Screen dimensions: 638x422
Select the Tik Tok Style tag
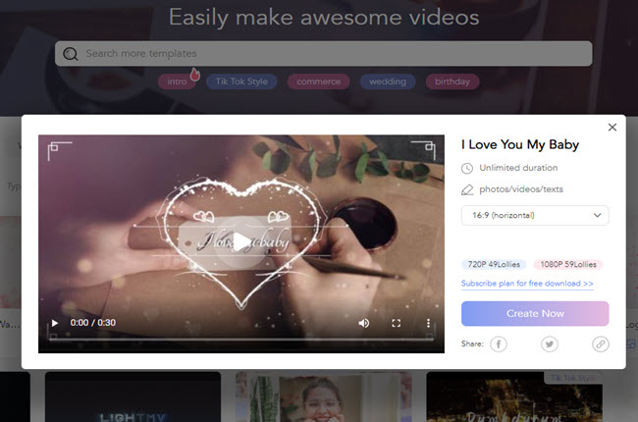(x=241, y=81)
